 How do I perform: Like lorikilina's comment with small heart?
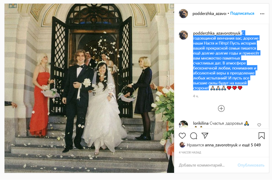point(259,125)
